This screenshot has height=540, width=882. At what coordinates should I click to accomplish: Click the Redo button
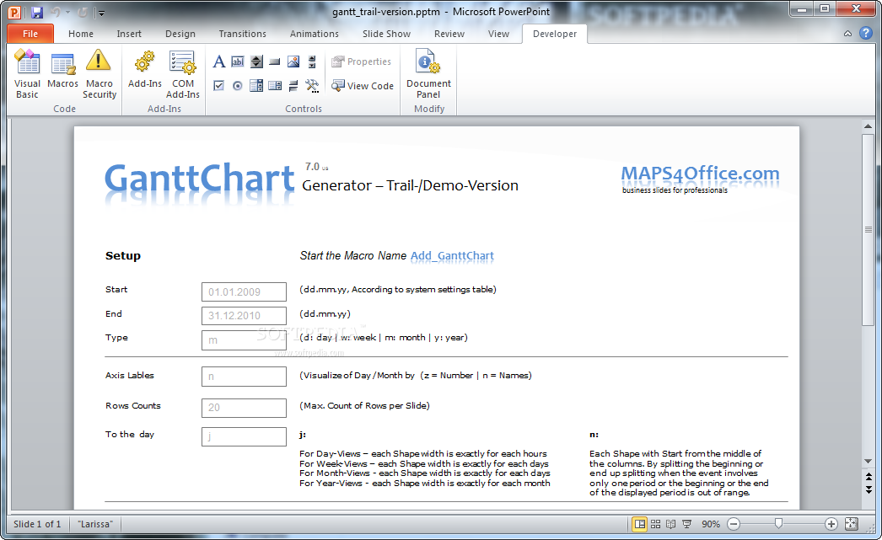tap(82, 12)
